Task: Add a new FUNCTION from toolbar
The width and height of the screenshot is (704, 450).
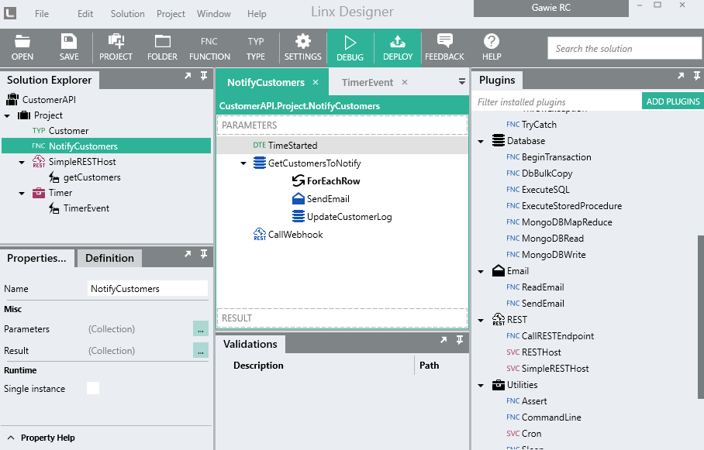Action: (x=209, y=47)
